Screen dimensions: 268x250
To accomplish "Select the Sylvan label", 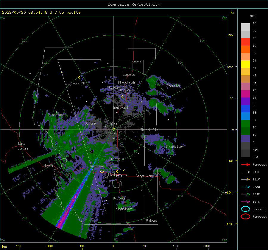I will pyautogui.click(x=114, y=88).
